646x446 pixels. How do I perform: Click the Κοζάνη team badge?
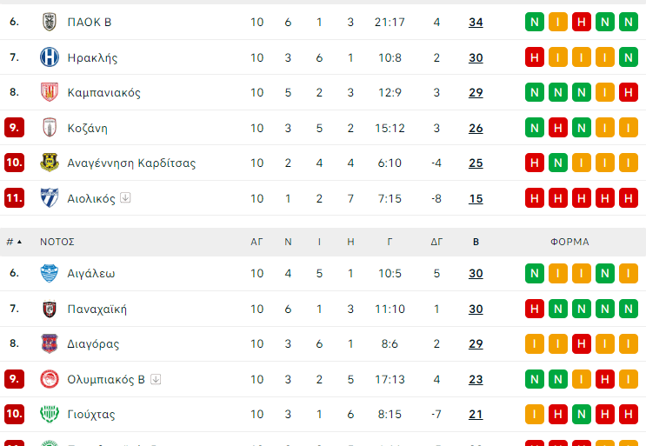(x=49, y=128)
